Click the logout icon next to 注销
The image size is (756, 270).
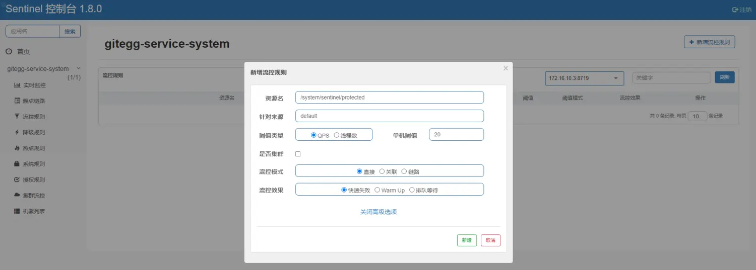point(734,10)
